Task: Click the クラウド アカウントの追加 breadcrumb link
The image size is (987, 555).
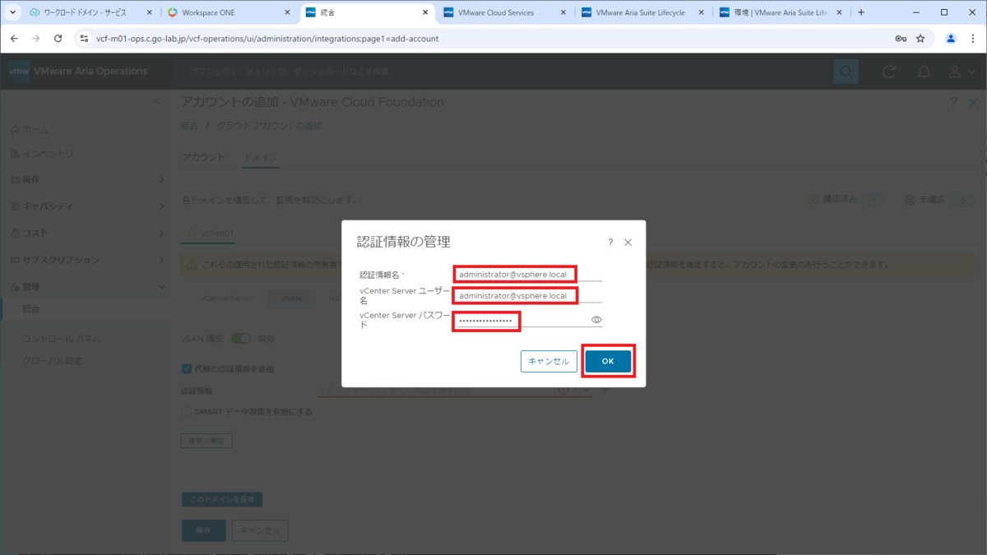Action: pyautogui.click(x=270, y=126)
